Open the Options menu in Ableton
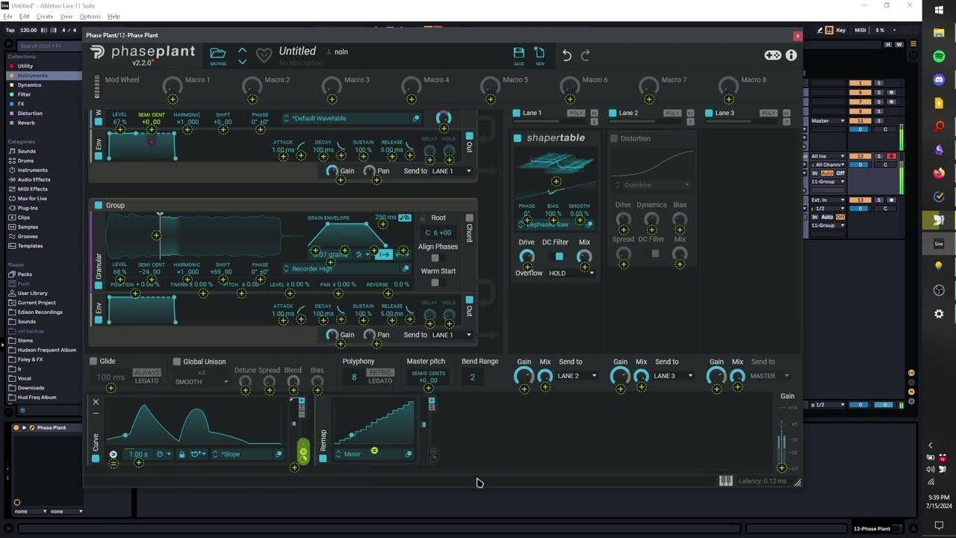The image size is (956, 538). tap(90, 16)
